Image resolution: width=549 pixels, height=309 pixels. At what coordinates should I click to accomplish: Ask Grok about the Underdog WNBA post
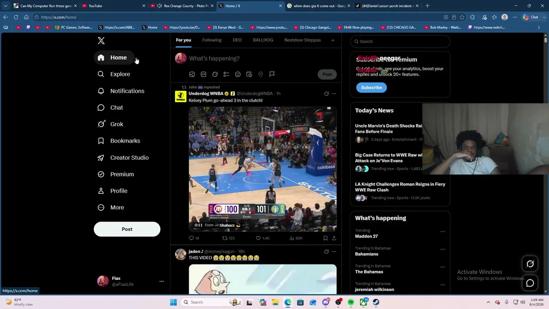point(326,94)
